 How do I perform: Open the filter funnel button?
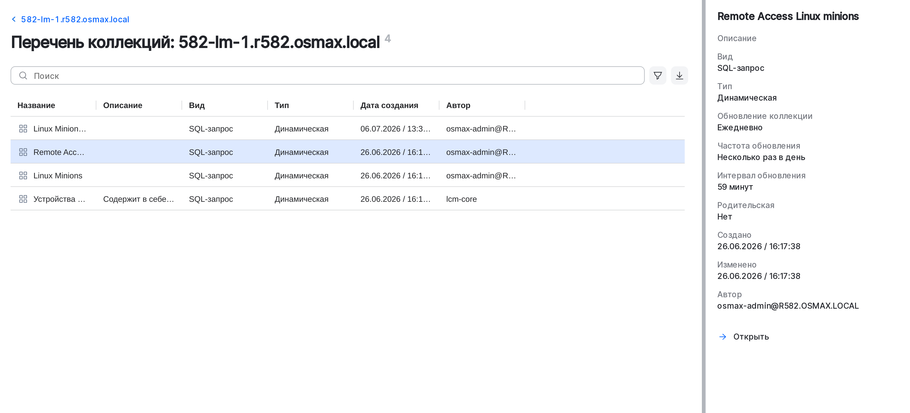tap(658, 76)
